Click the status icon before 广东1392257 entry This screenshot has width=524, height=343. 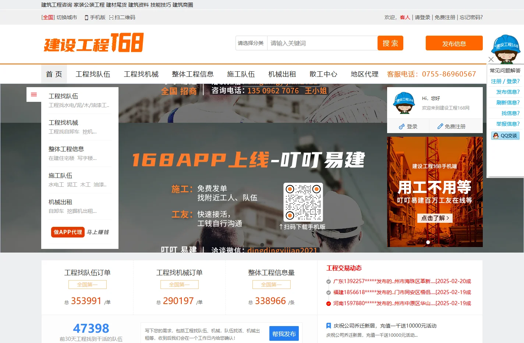(329, 282)
